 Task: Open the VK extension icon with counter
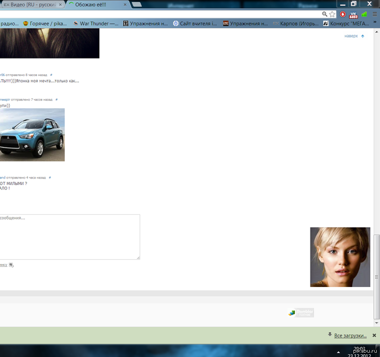(353, 15)
